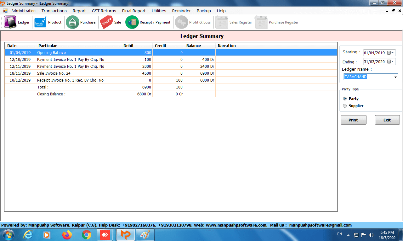Open the Report menu
Image resolution: width=403 pixels, height=241 pixels.
click(x=79, y=11)
